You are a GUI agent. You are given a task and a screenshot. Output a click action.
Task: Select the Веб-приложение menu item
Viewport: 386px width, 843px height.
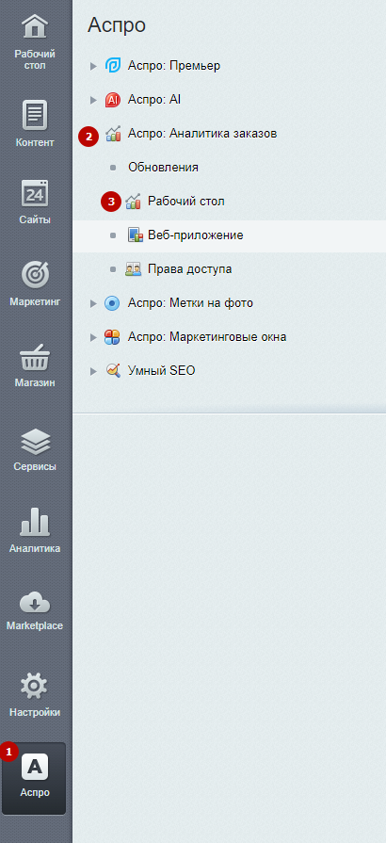(x=196, y=235)
